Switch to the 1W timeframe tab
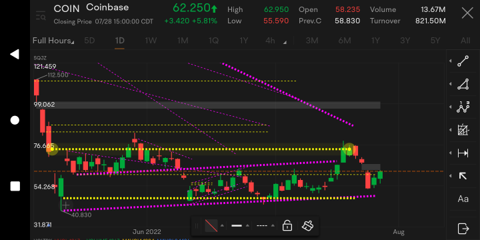 (x=151, y=41)
